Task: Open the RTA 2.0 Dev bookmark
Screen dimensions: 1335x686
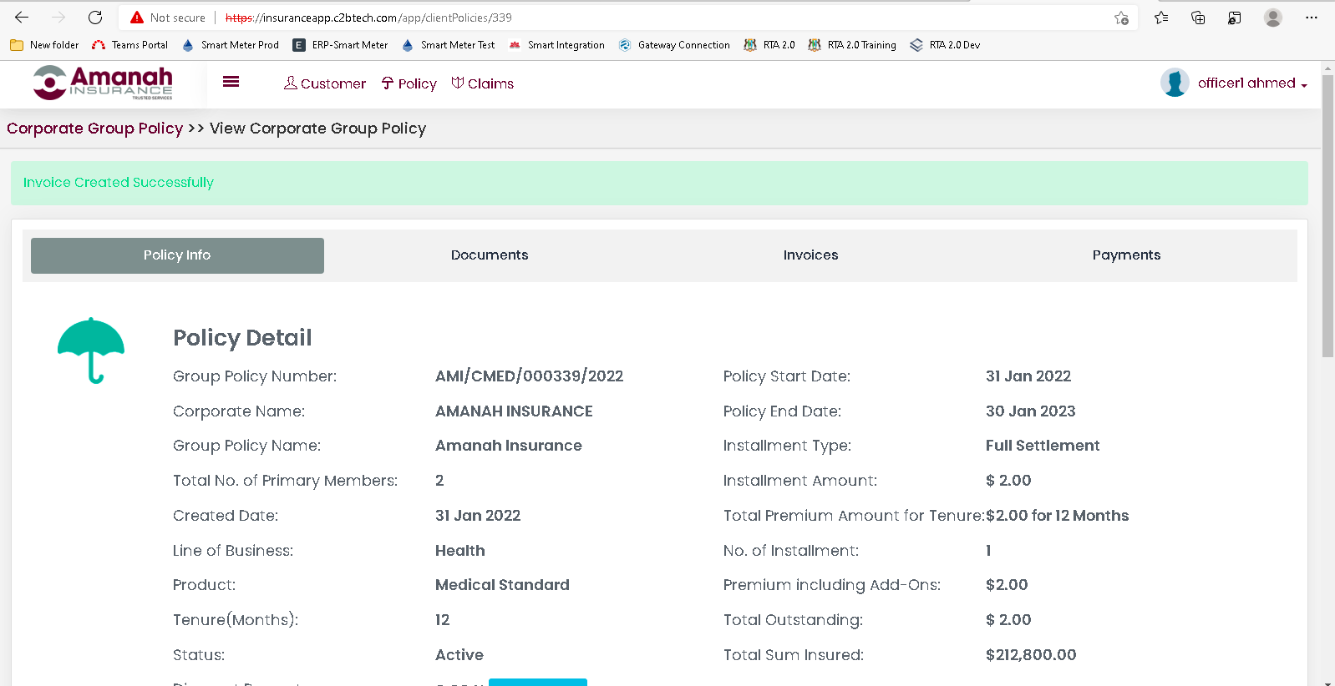Action: pyautogui.click(x=945, y=45)
